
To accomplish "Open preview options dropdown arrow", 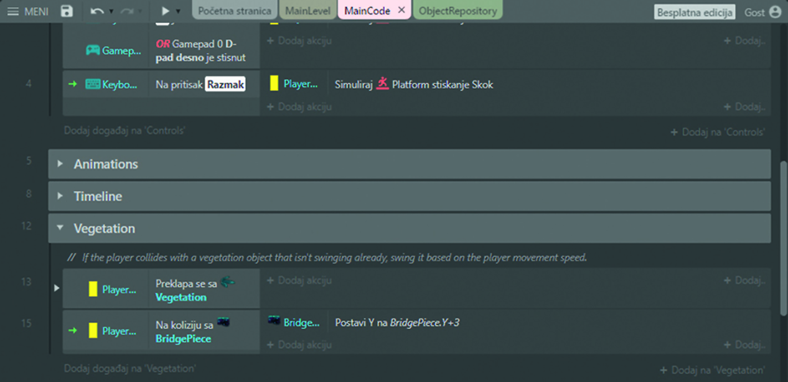I will pos(178,11).
